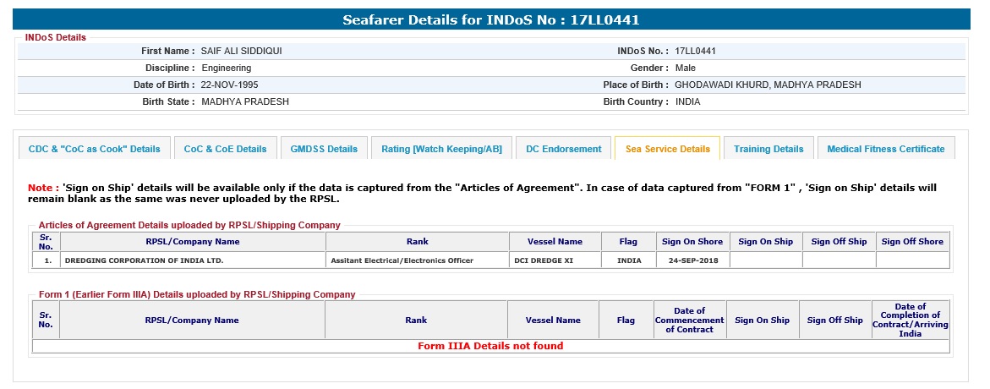
Task: Open the CDC & "CoC as Cook" Details tab
Action: (x=95, y=149)
